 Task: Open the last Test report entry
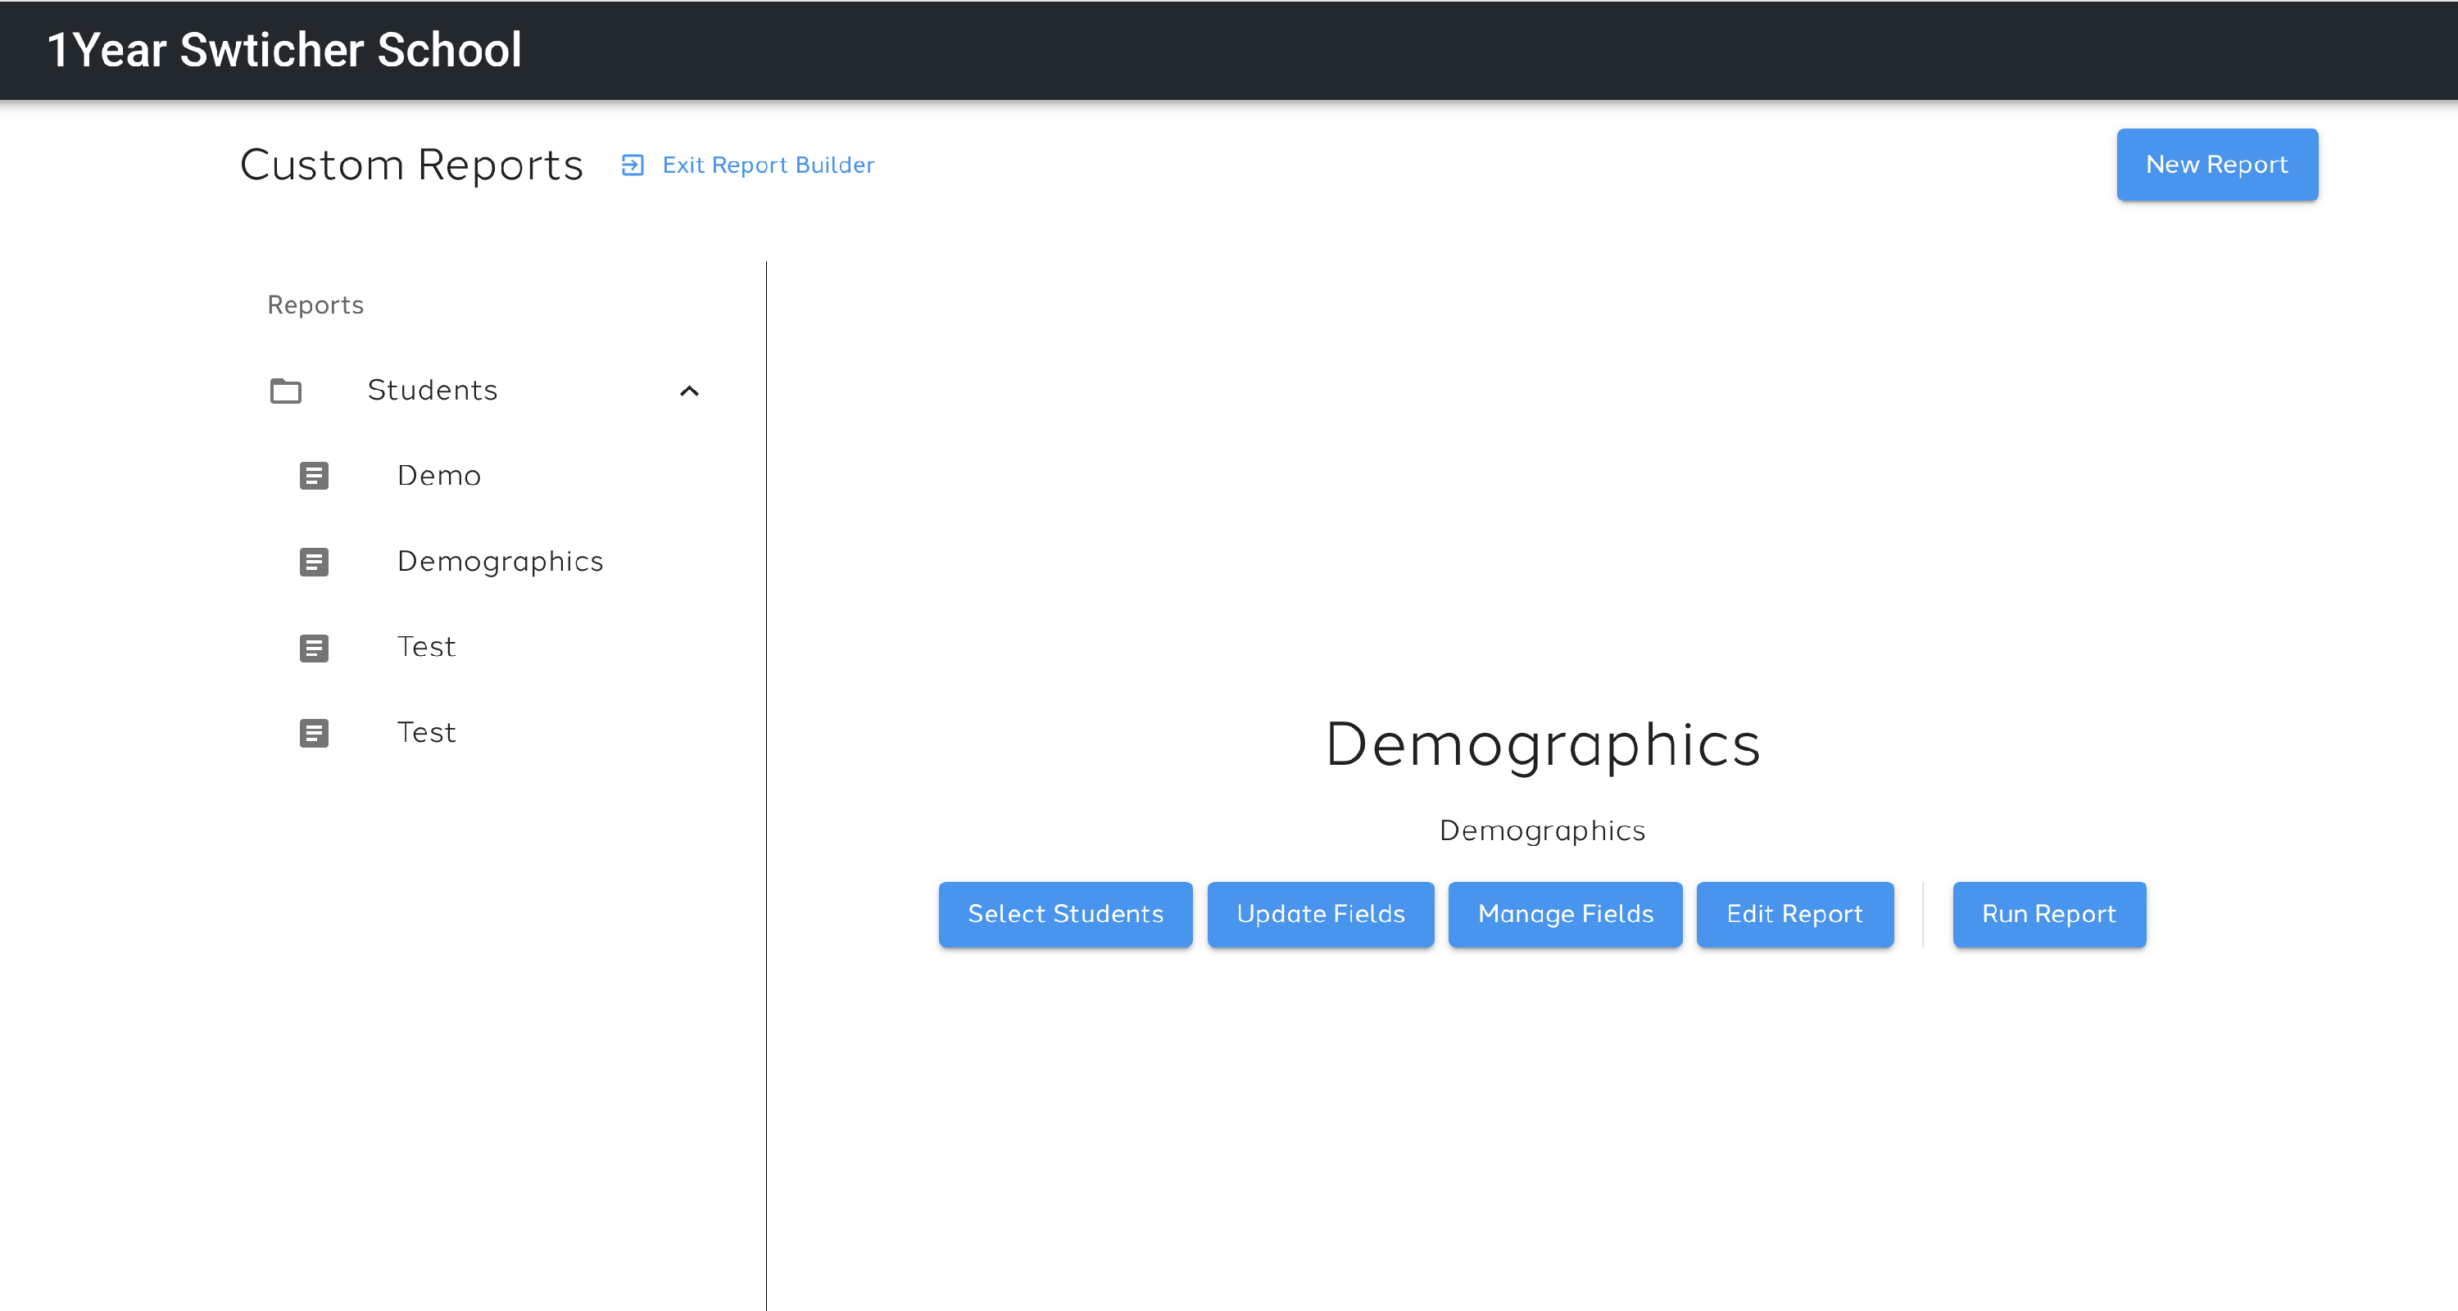tap(425, 732)
